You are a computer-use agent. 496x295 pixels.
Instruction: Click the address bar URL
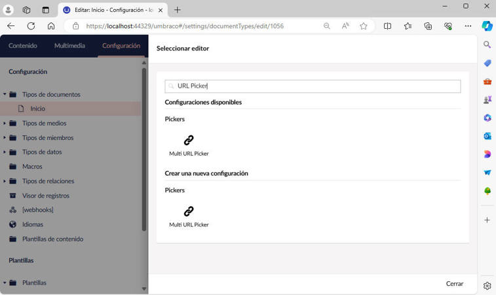185,26
